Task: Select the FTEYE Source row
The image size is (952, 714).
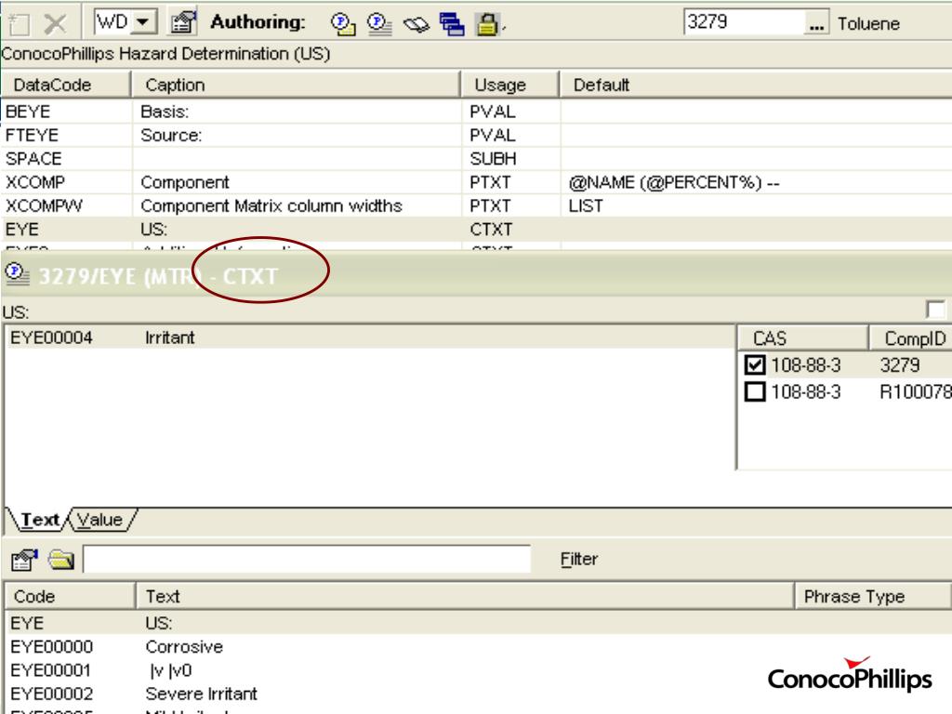Action: pos(476,136)
